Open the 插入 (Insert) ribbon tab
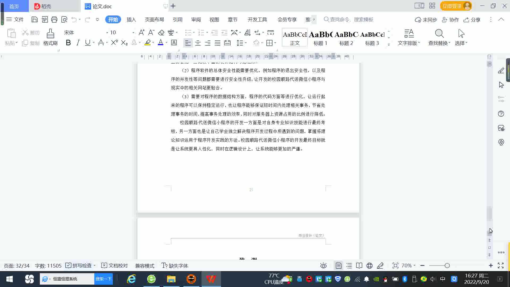The image size is (510, 287). [x=131, y=19]
